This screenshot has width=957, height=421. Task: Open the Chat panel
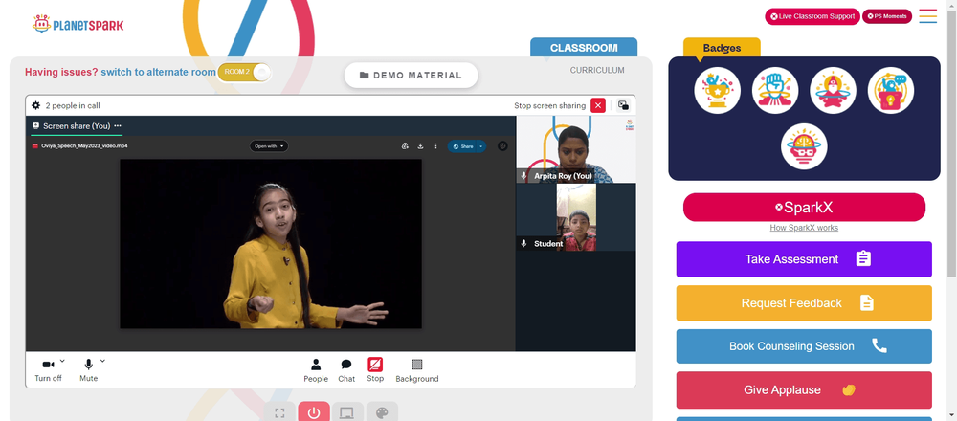(x=346, y=370)
